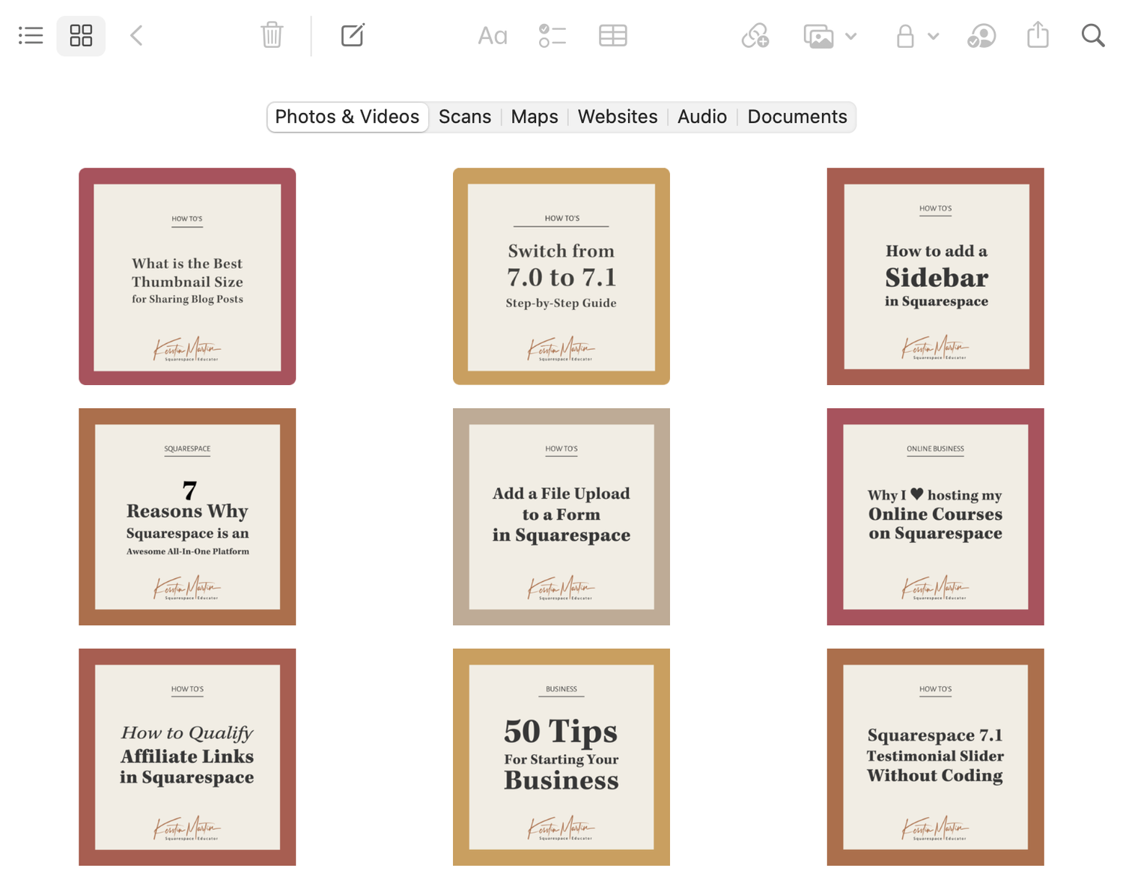
Task: Click the photos media icon
Action: point(818,36)
